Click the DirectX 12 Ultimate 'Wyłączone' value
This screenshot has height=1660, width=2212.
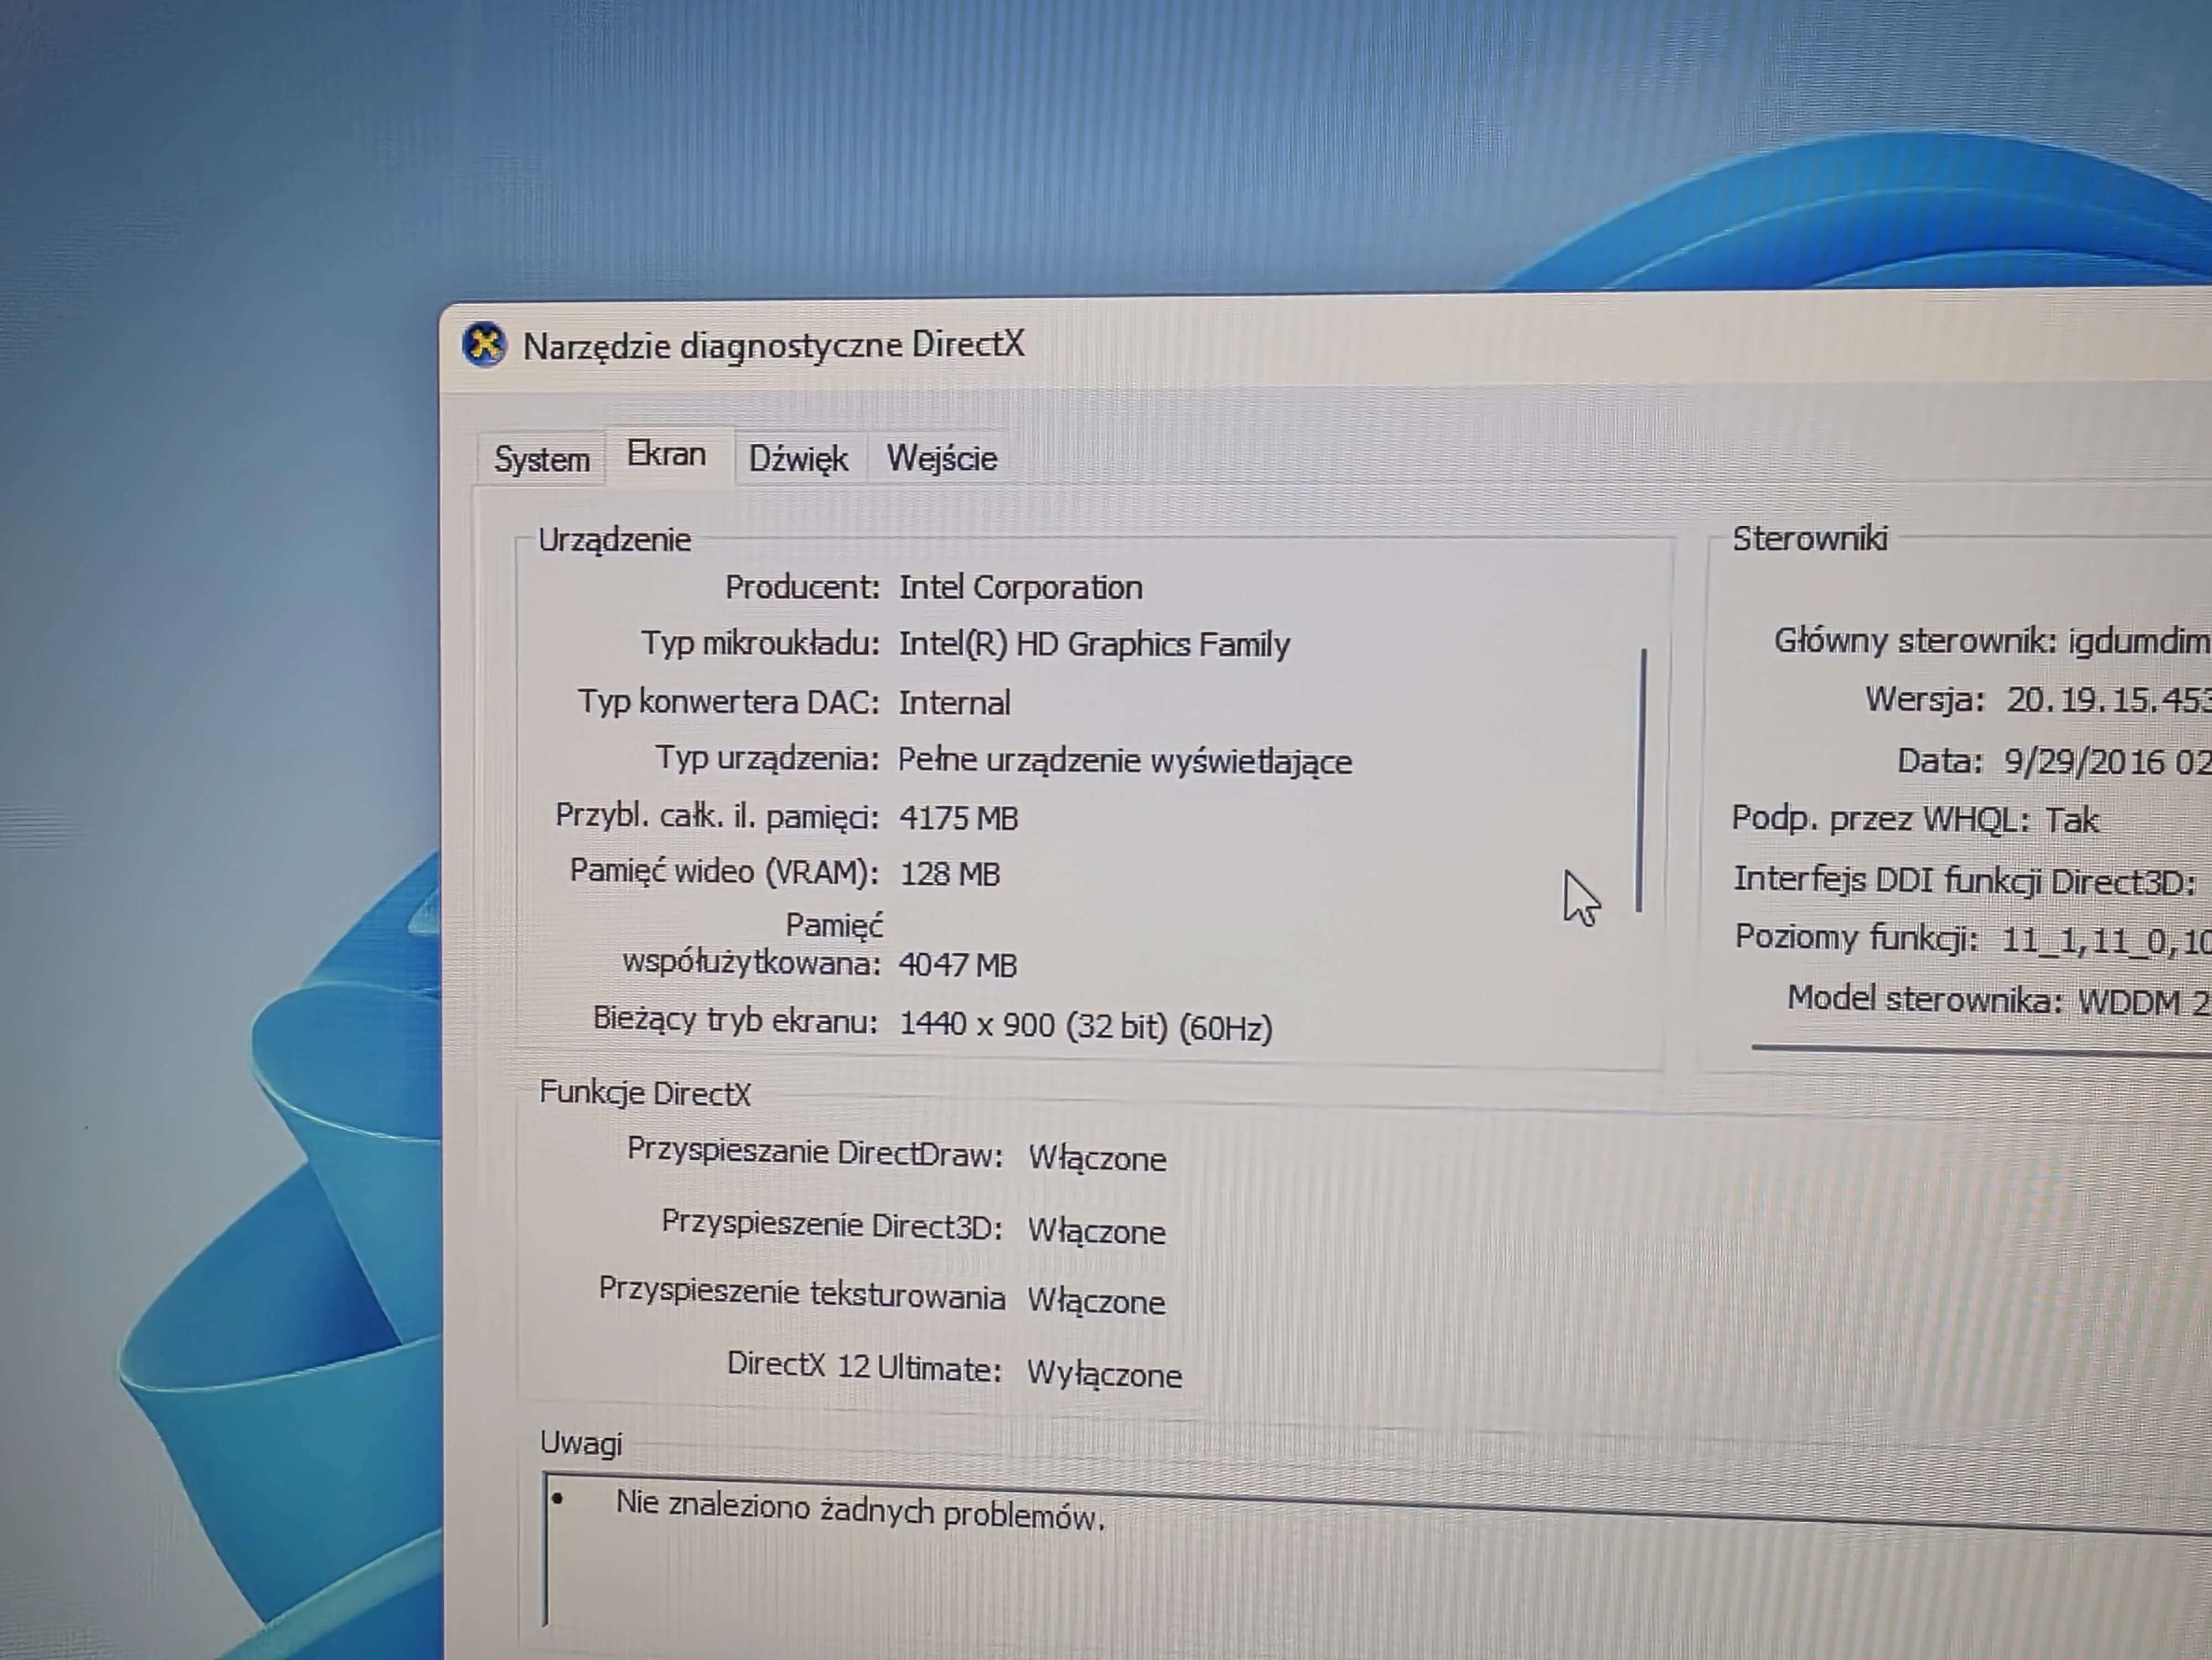click(x=1104, y=1375)
